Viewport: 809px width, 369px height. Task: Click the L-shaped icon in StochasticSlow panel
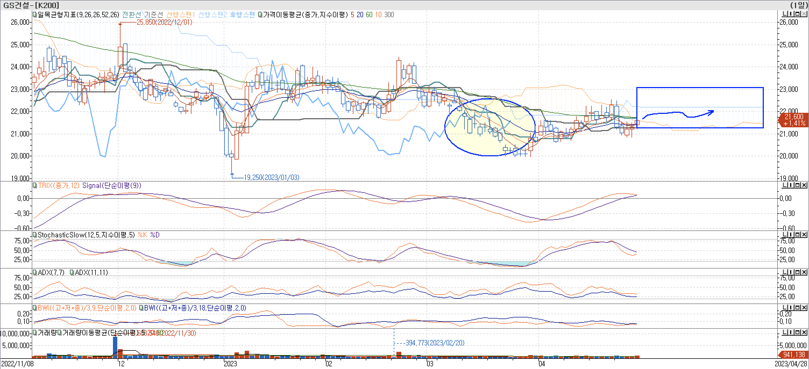pyautogui.click(x=784, y=235)
